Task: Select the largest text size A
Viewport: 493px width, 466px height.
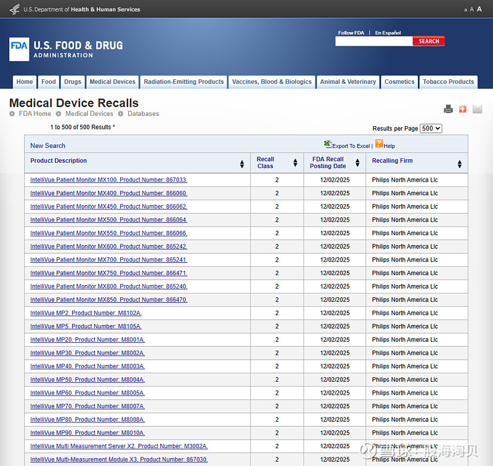Action: pyautogui.click(x=479, y=9)
